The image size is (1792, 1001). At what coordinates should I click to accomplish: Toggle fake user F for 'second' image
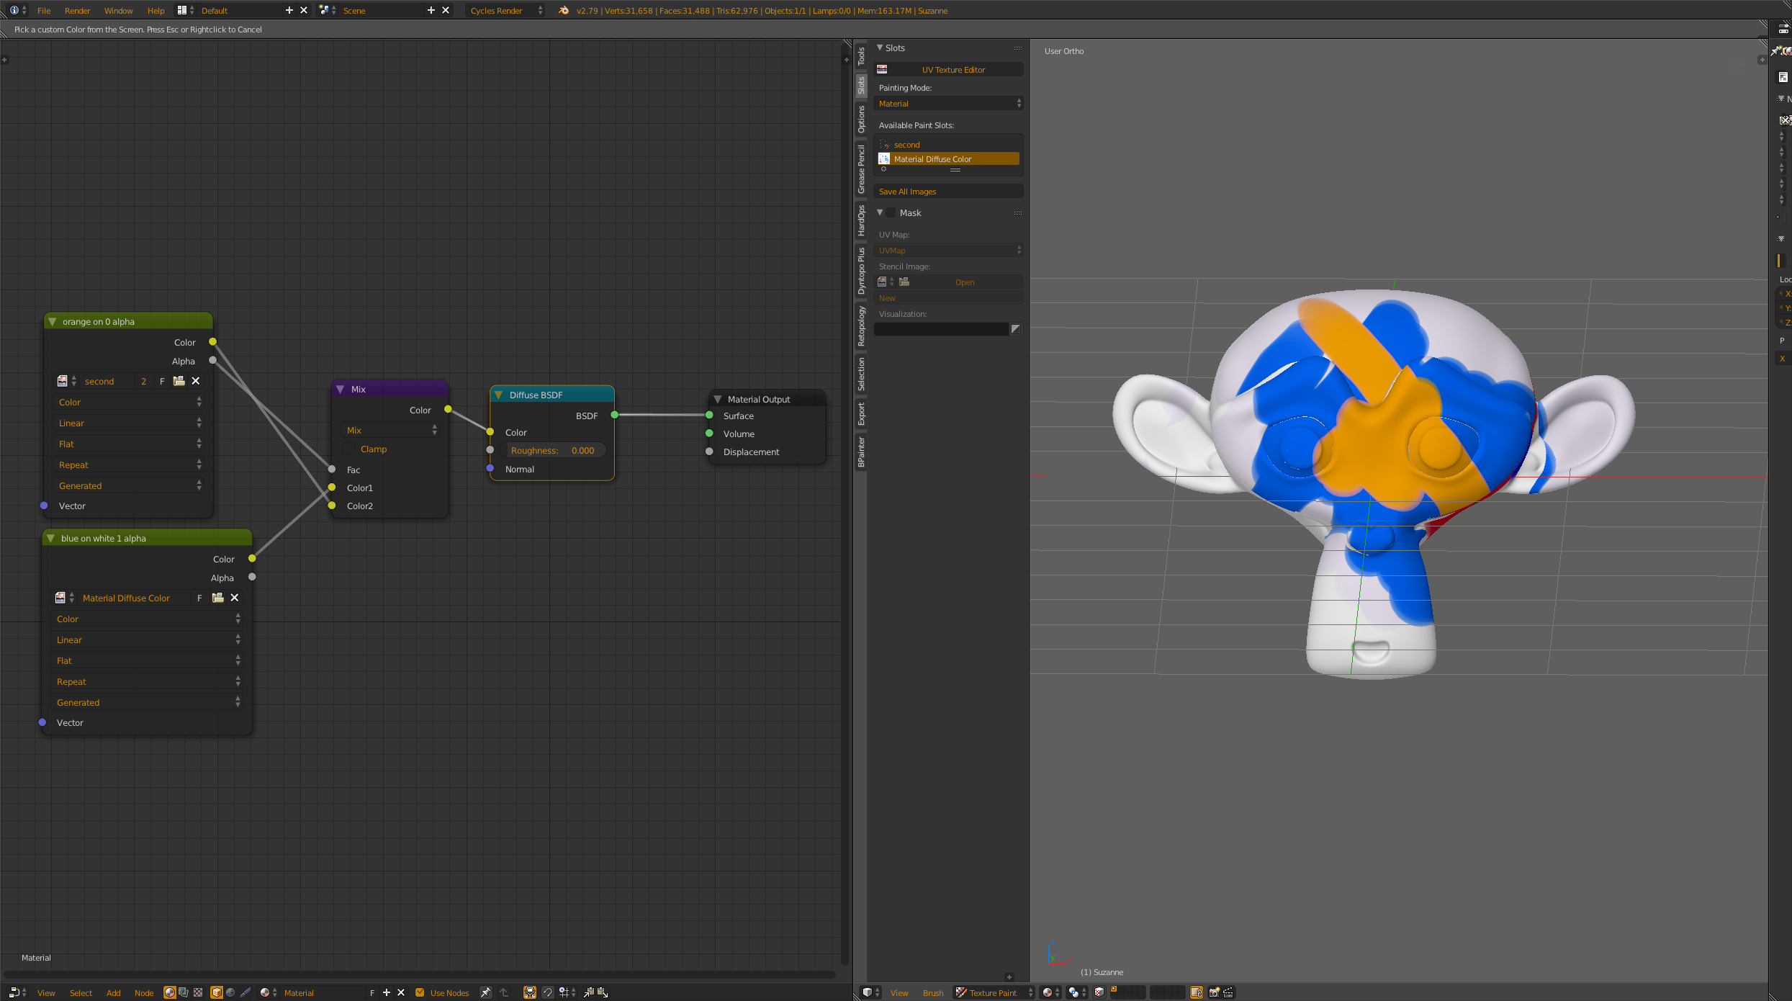coord(162,381)
